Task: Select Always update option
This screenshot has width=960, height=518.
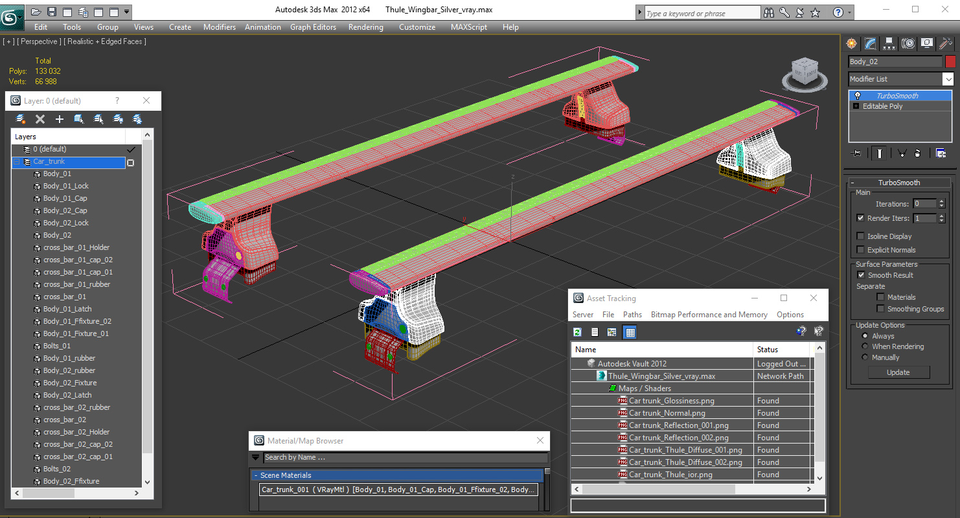Action: (x=865, y=336)
